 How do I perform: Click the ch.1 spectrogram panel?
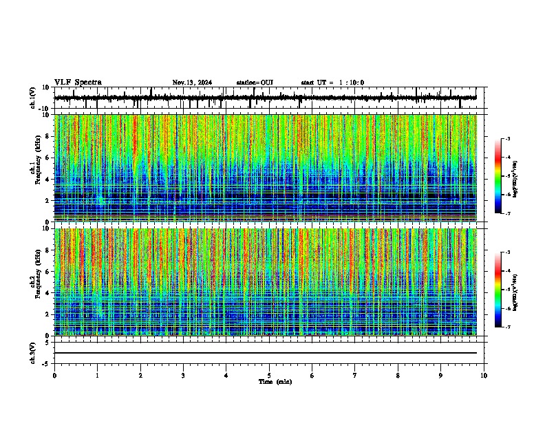pos(266,168)
